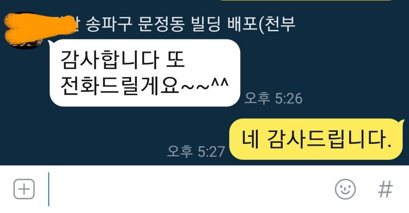This screenshot has width=409, height=213.
Task: Click the 오후 5:27 timestamp
Action: pos(196,151)
